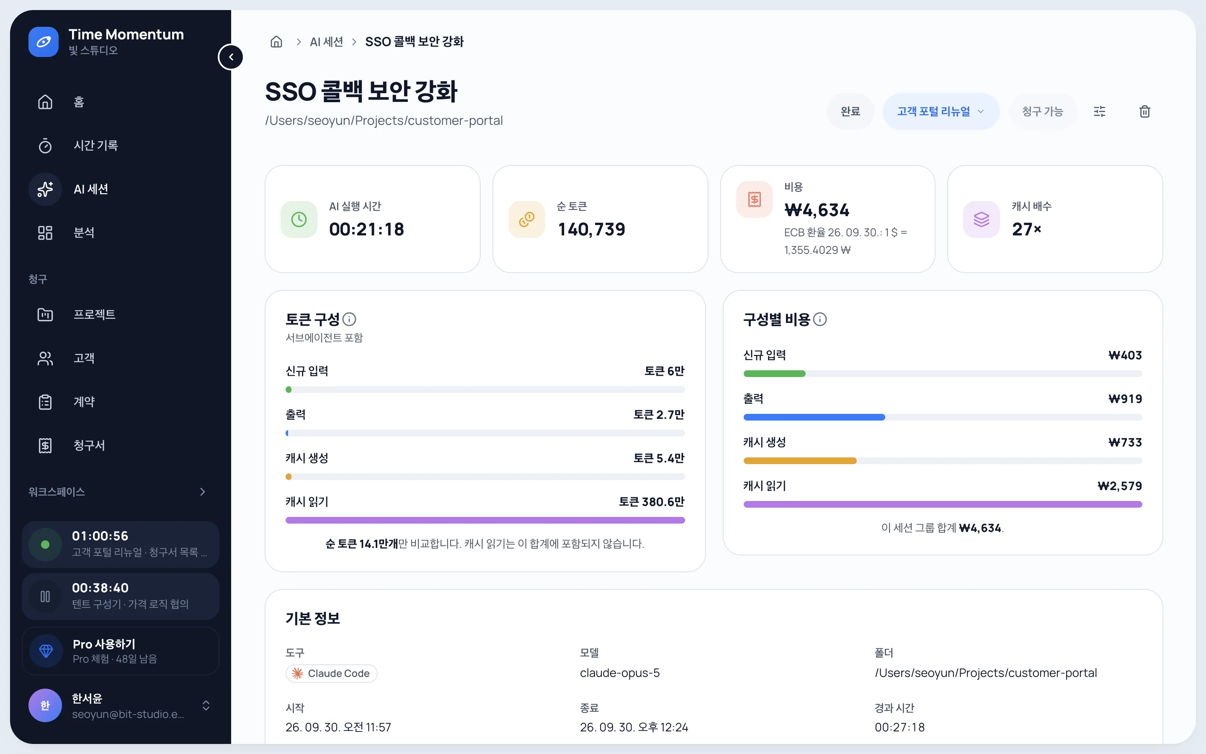Open 시간 기록 from the sidebar
This screenshot has height=754, width=1206.
click(121, 145)
